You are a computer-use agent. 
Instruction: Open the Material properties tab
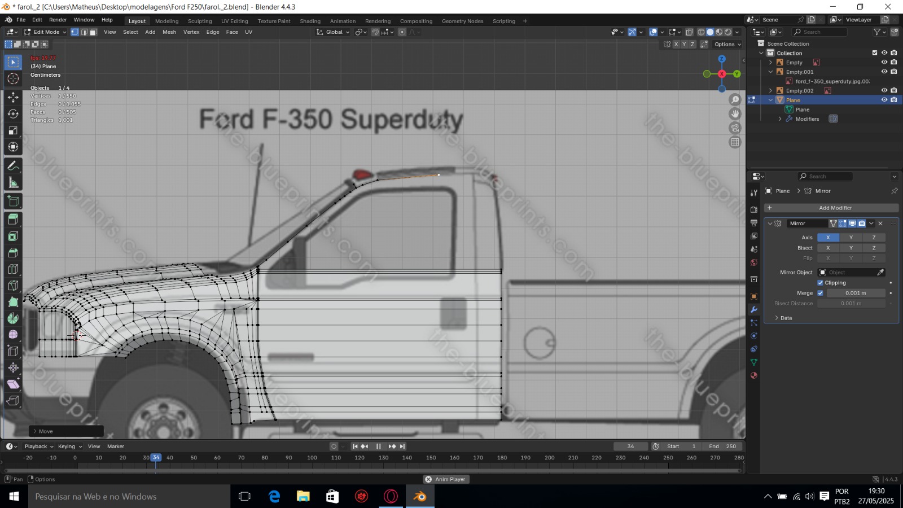pyautogui.click(x=754, y=375)
